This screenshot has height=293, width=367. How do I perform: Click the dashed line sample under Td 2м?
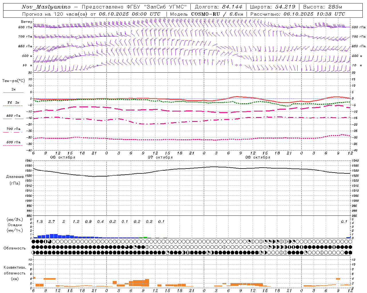[x=13, y=106]
